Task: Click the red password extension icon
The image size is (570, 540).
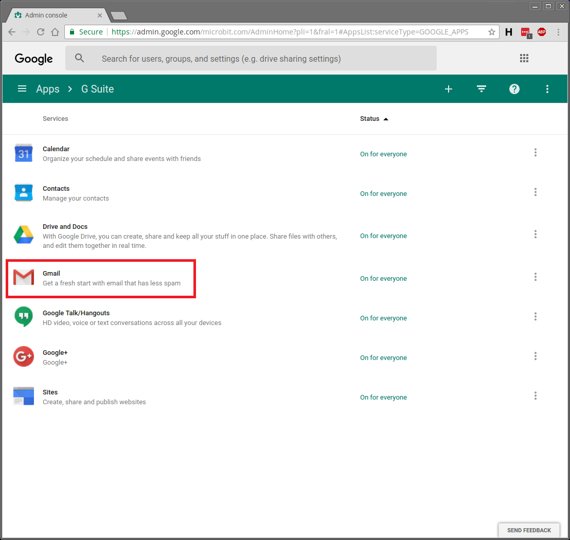Action: 526,33
